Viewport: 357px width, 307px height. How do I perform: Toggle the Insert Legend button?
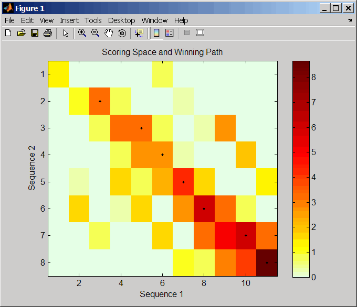170,33
